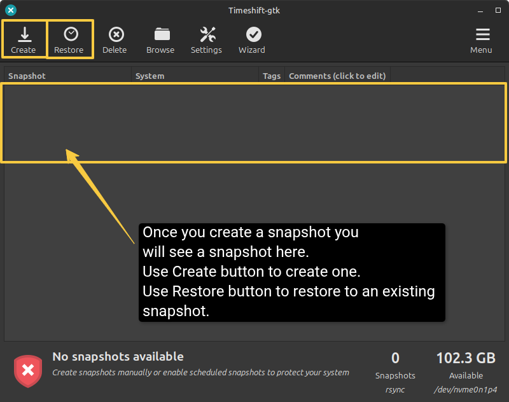The height and width of the screenshot is (402, 509).
Task: Click the '102.3 GB' available space value
Action: pos(466,358)
